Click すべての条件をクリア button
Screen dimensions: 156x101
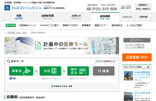(x=106, y=61)
